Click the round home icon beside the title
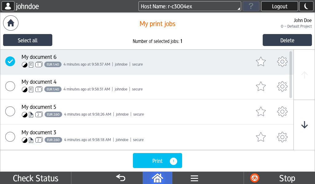This screenshot has height=184, width=315. [11, 23]
